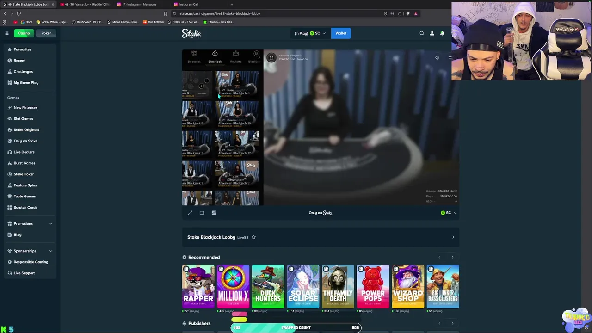Show previous Recommended games arrow

click(439, 257)
